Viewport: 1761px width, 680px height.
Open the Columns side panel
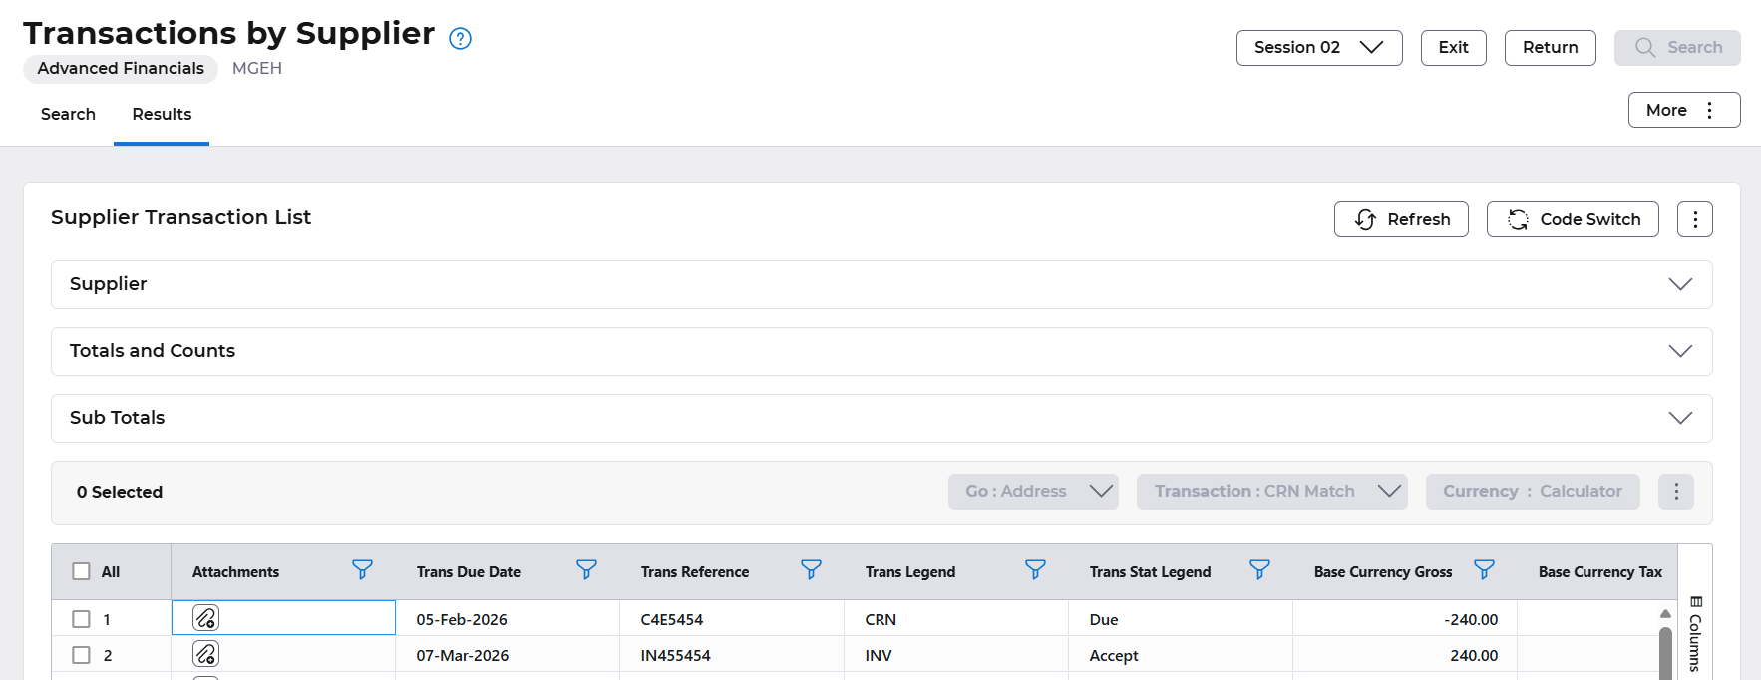[x=1695, y=634]
